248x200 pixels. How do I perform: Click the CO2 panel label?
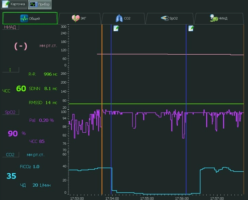click(10, 155)
